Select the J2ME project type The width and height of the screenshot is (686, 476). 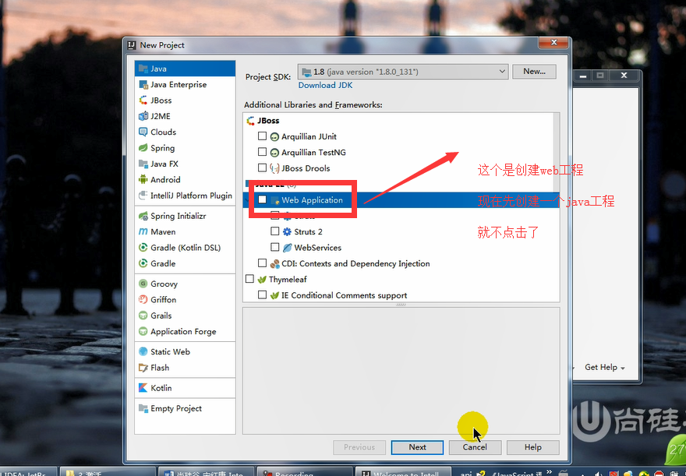185,116
